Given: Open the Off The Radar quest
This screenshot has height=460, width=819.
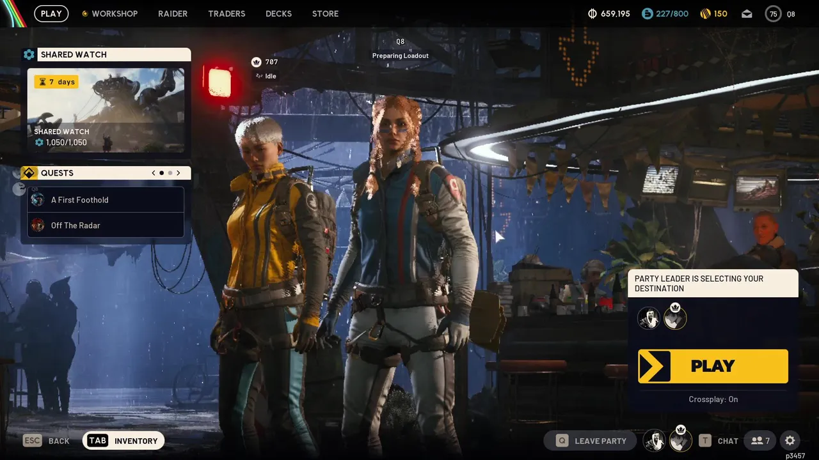Looking at the screenshot, I should (x=106, y=225).
